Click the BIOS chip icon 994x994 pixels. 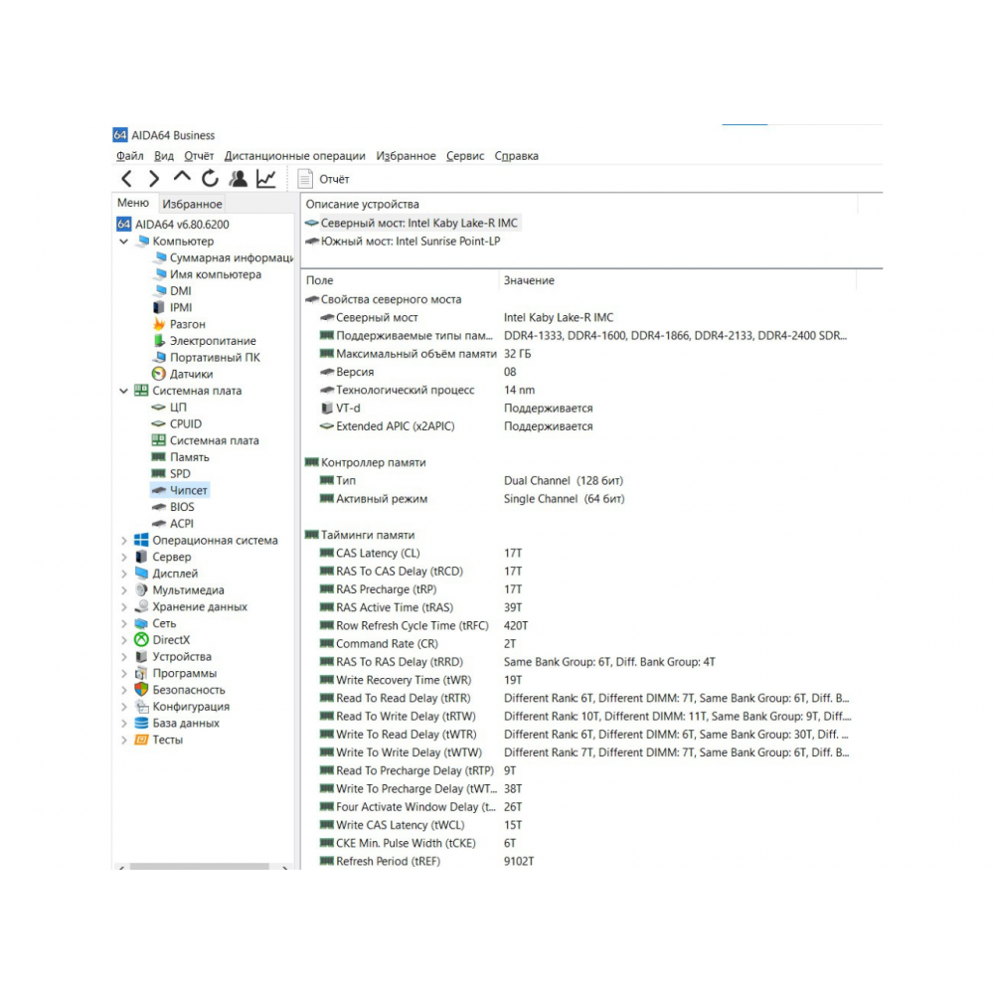point(158,507)
